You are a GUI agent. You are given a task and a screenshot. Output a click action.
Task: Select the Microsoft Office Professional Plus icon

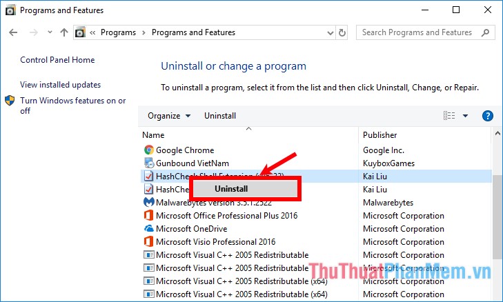click(x=148, y=216)
